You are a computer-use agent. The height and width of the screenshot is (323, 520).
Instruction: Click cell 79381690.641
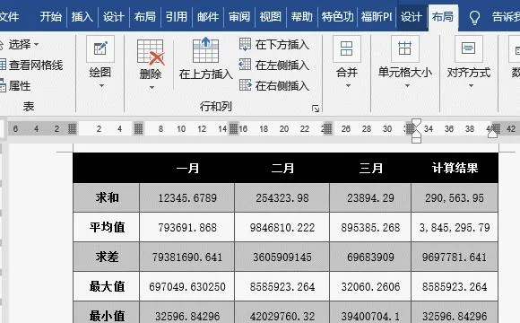187,257
